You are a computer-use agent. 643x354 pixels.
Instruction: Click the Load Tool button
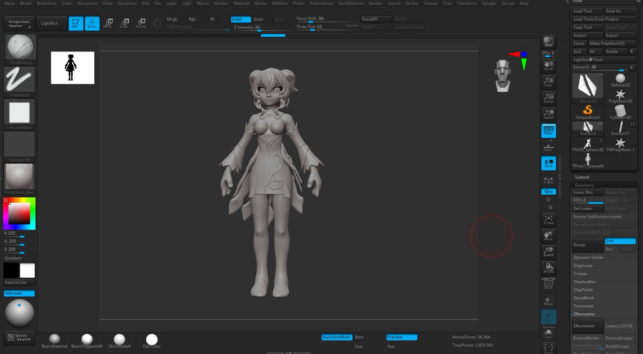click(587, 11)
